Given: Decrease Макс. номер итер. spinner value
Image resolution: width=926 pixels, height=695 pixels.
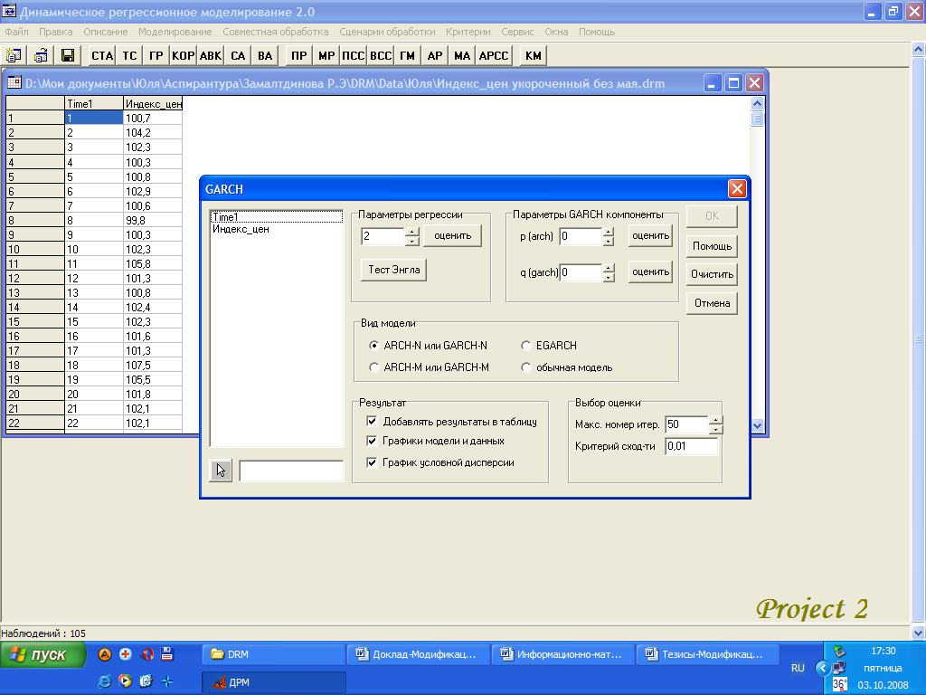Looking at the screenshot, I should (715, 430).
